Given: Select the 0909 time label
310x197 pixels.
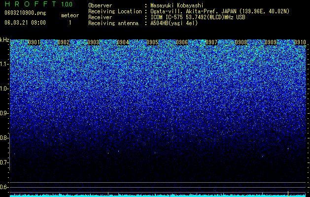Looking at the screenshot, I should click(271, 42).
